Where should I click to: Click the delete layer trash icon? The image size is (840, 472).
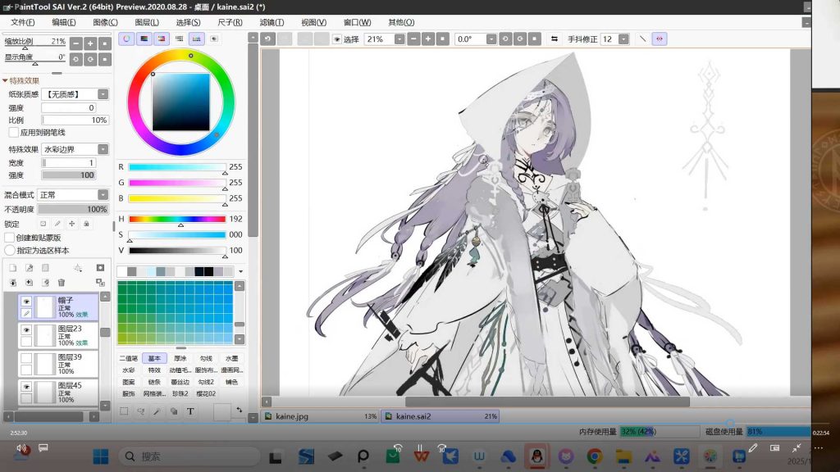61,283
